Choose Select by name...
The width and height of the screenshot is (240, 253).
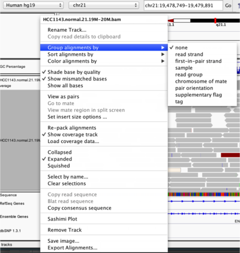coord(104,177)
